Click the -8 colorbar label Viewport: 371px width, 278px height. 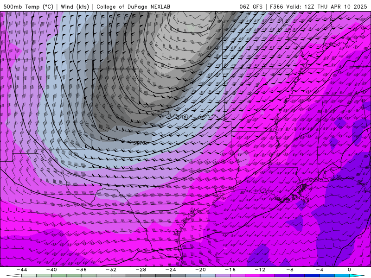click(290, 270)
